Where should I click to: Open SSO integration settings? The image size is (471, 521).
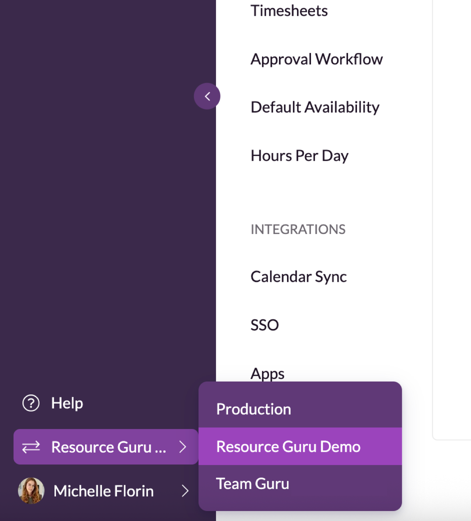(265, 325)
